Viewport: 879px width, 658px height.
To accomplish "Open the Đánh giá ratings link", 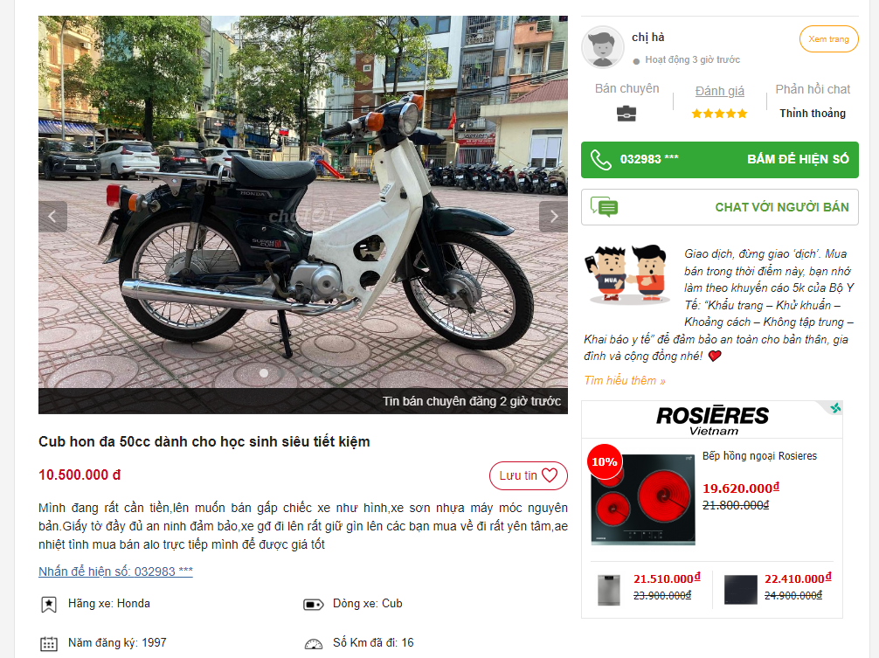I will click(x=719, y=91).
